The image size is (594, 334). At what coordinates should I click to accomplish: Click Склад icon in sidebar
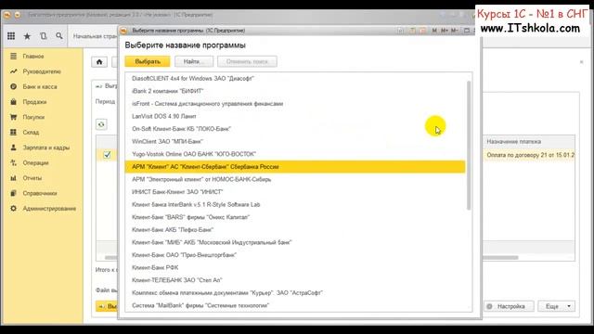(x=13, y=132)
